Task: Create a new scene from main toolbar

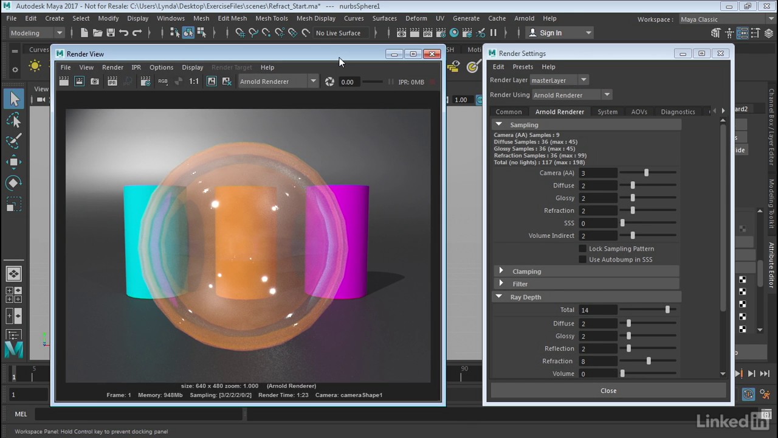Action: click(x=84, y=33)
